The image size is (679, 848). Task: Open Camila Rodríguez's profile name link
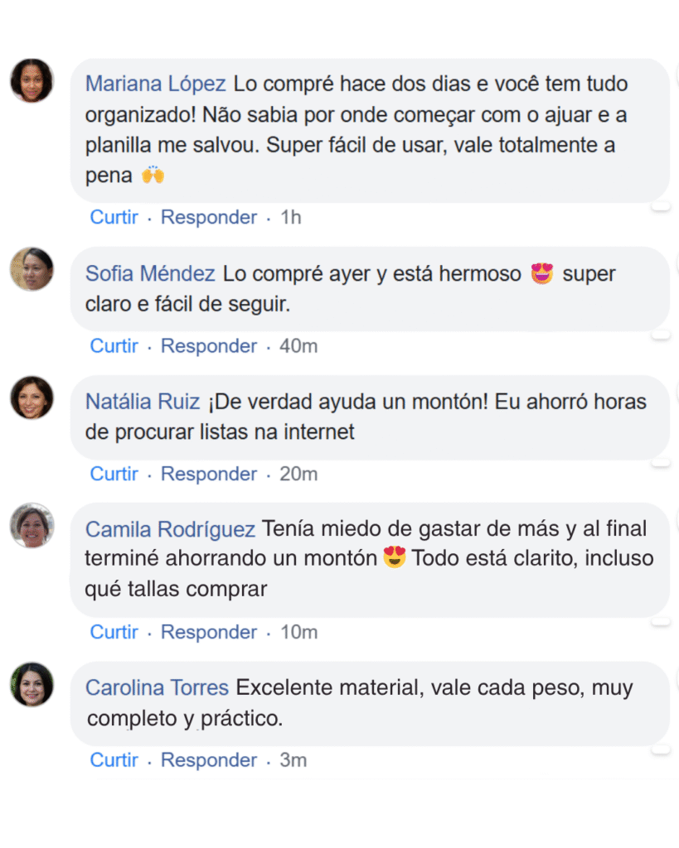click(170, 528)
